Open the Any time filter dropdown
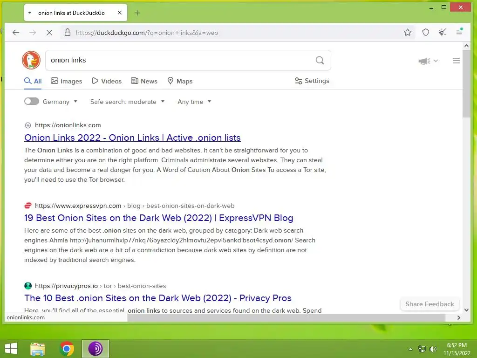The width and height of the screenshot is (477, 358). (x=194, y=102)
